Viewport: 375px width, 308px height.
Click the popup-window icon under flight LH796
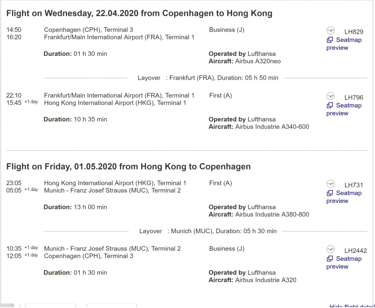coord(330,106)
